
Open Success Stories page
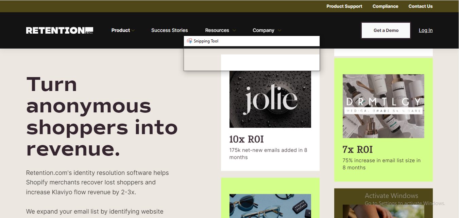point(169,30)
